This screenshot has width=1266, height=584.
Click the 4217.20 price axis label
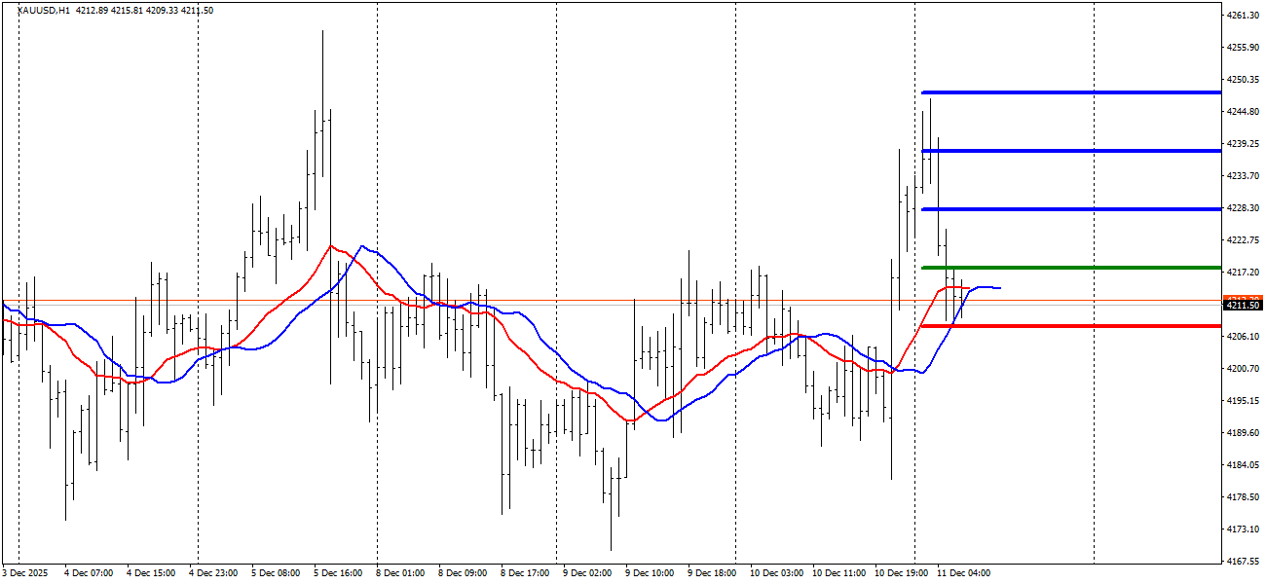1243,273
